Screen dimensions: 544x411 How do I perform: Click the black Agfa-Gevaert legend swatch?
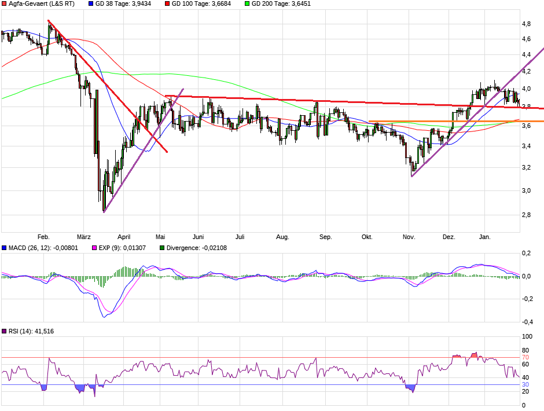pos(4,3)
